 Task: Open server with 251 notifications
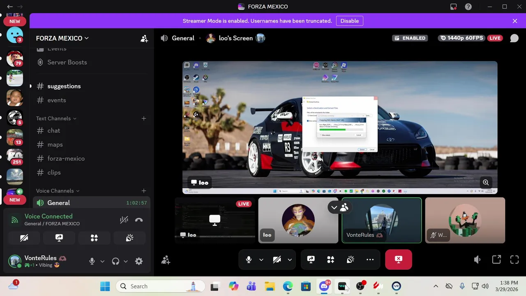pyautogui.click(x=15, y=157)
